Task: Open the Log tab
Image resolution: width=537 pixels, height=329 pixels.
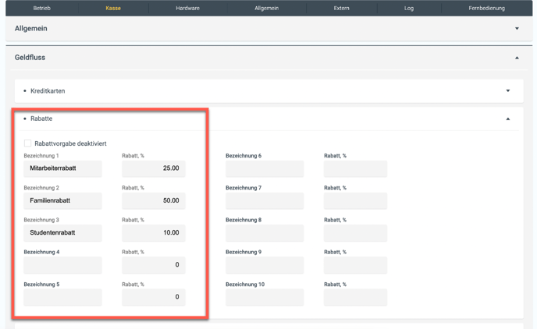Action: click(x=409, y=8)
